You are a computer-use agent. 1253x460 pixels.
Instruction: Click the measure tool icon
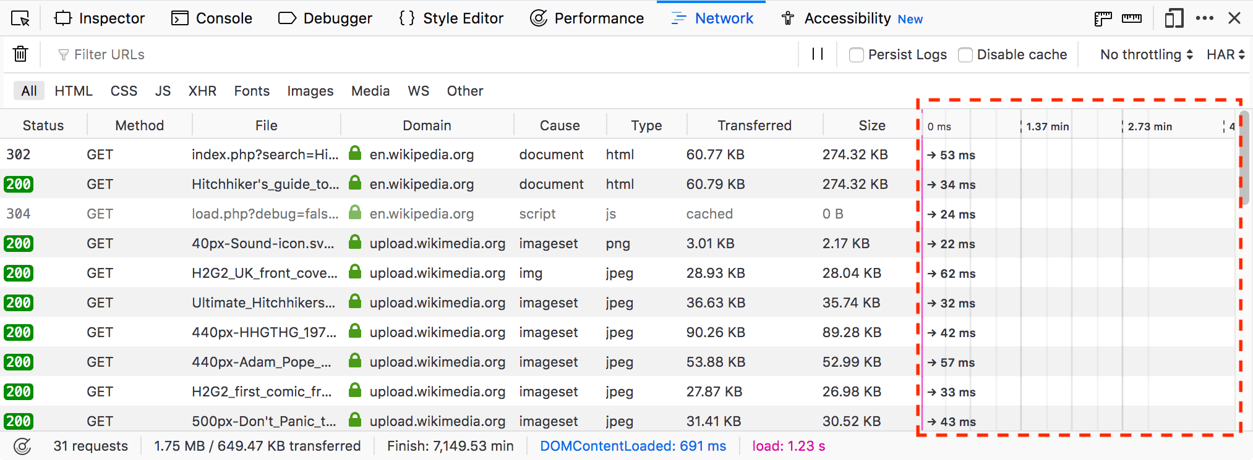tap(1131, 19)
